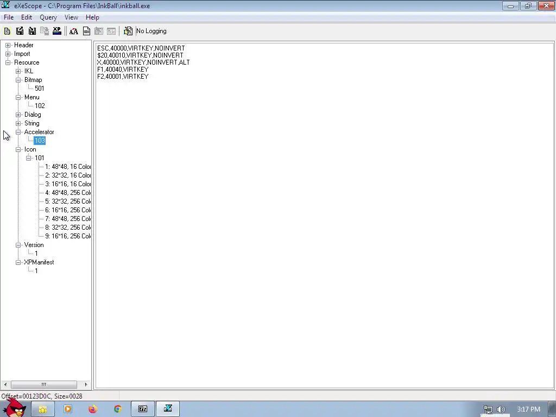This screenshot has height=417, width=556.
Task: Select icon 2: 32*32, 16 Color
Action: [x=68, y=175]
